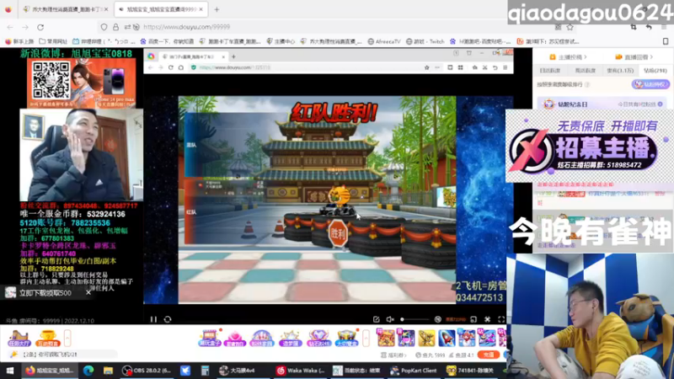This screenshot has height=379, width=674.
Task: Switch to Waka Waka music player taskbar
Action: pyautogui.click(x=301, y=371)
